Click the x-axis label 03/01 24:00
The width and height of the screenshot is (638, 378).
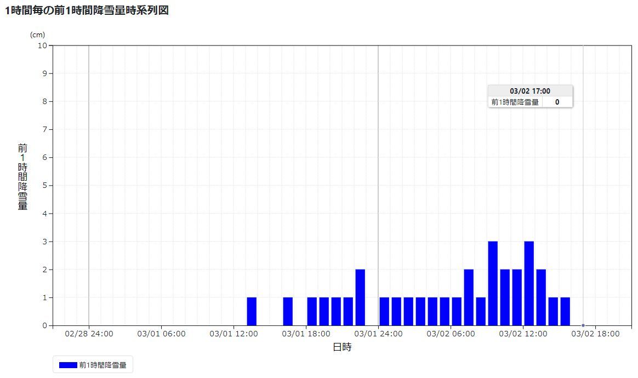[x=378, y=334]
